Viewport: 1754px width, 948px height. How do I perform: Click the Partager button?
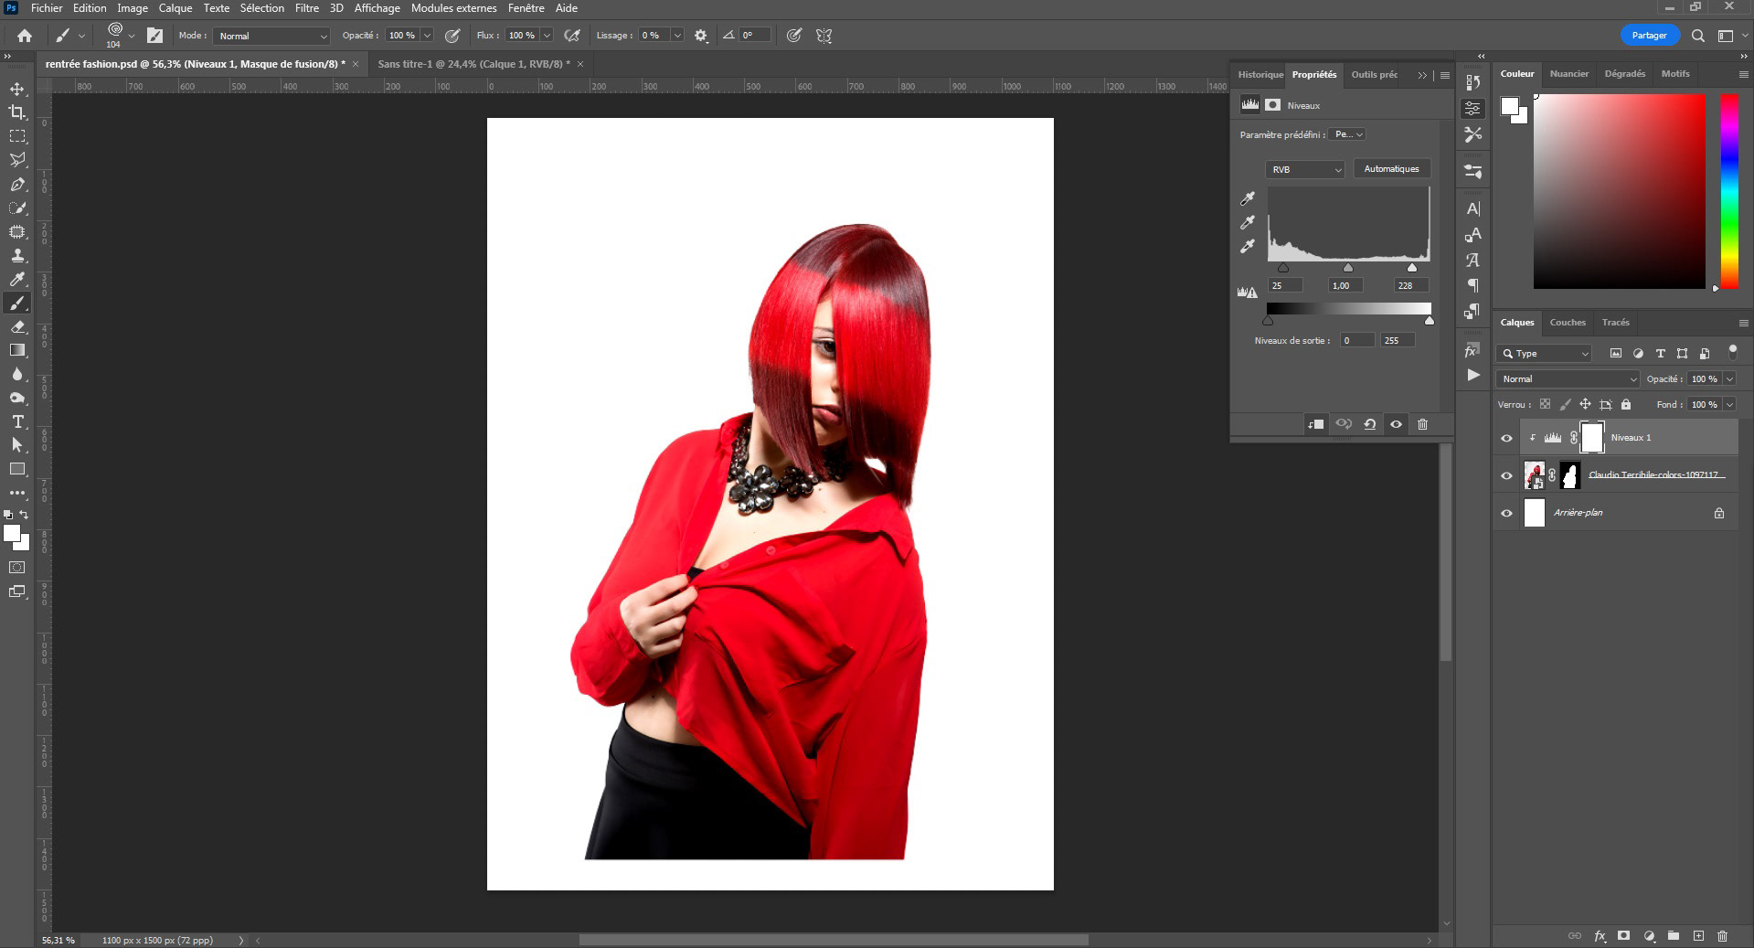(x=1650, y=36)
